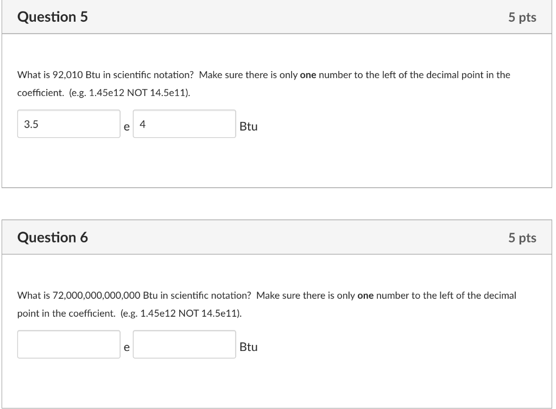This screenshot has width=556, height=409.
Task: Click the coefficient input containing 3.5
Action: tap(69, 125)
